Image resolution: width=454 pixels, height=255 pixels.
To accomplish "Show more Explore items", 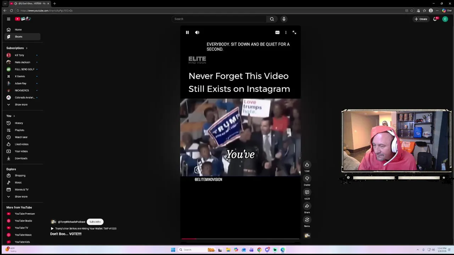I will click(x=23, y=197).
